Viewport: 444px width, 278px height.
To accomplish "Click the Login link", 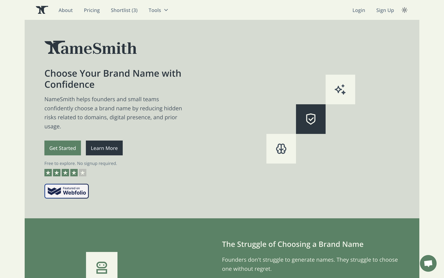I will (x=359, y=10).
